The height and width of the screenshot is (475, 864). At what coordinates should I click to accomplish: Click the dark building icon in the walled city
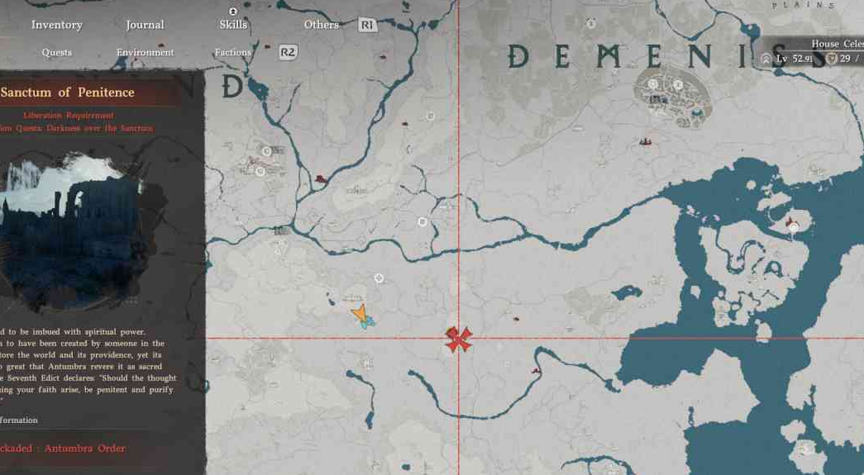[x=656, y=100]
